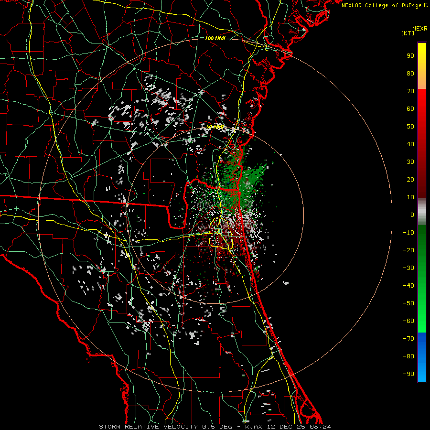430x430 pixels.
Task: Click the 10 value on the velocity scale
Action: click(410, 197)
